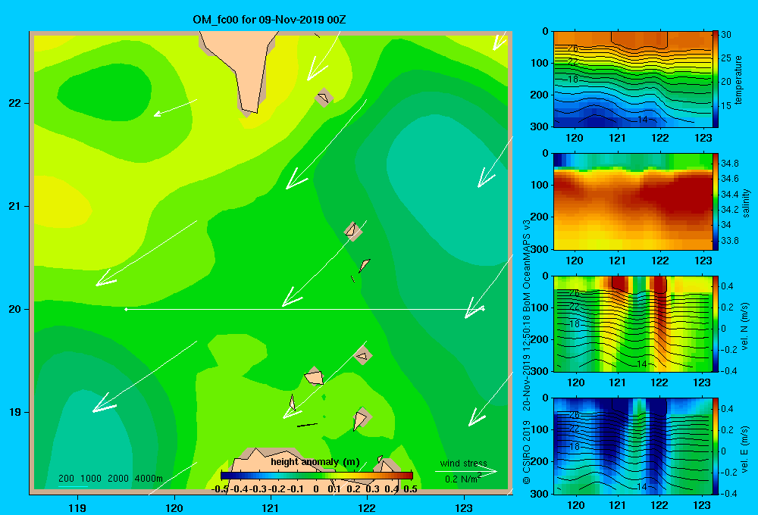
Task: Select the 'salinity' color bar axis label
Action: coord(747,203)
